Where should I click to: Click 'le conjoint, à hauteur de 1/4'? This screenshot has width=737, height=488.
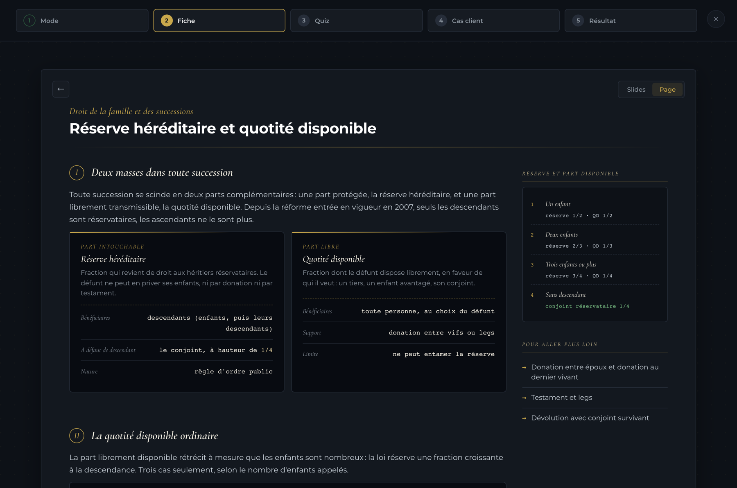pos(216,350)
